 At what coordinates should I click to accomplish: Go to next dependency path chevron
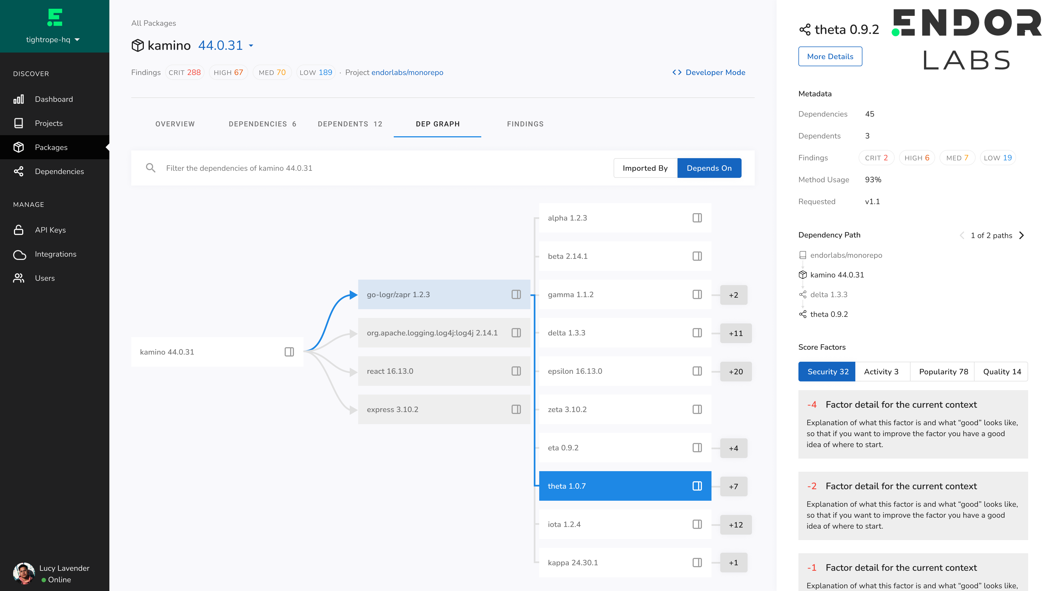1022,235
